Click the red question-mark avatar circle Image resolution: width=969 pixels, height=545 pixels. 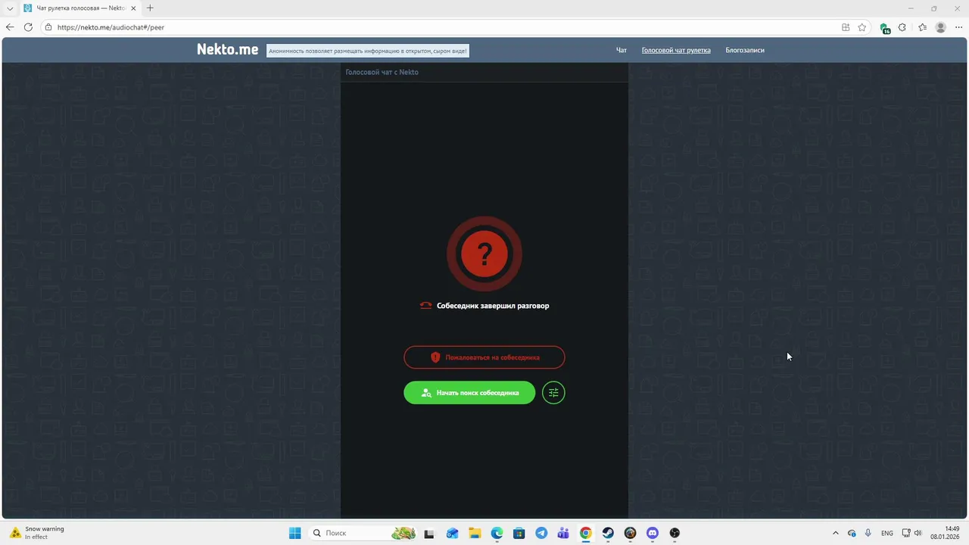[484, 254]
